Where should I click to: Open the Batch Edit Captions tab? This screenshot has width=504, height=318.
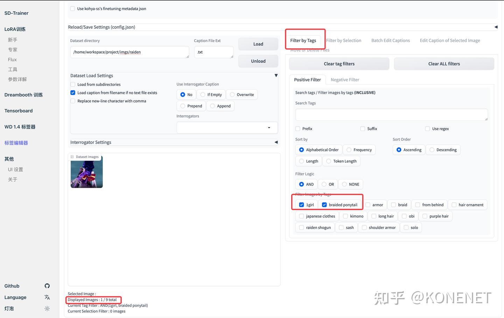click(390, 40)
